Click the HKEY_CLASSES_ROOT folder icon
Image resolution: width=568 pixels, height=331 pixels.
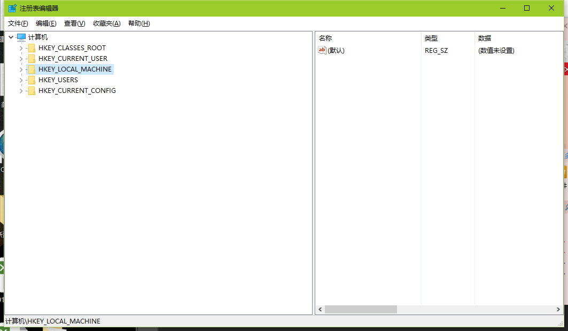[x=32, y=48]
